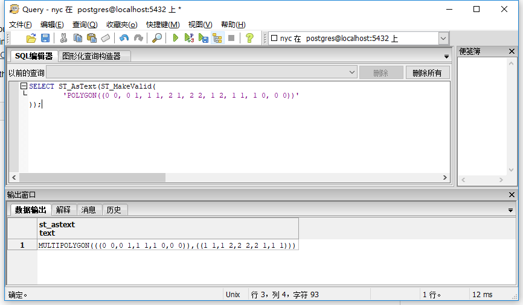Execute query and save results to file

pyautogui.click(x=203, y=39)
